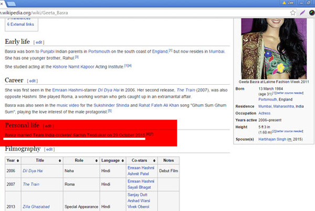Open Vivek Oberoi co-star link
The image size is (315, 211).
pyautogui.click(x=139, y=207)
